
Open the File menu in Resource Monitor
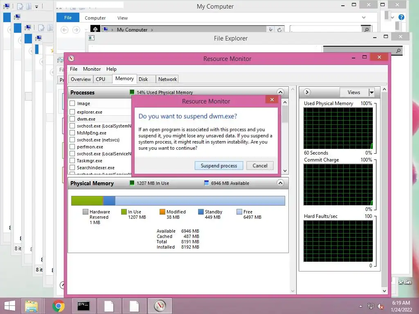coord(74,69)
